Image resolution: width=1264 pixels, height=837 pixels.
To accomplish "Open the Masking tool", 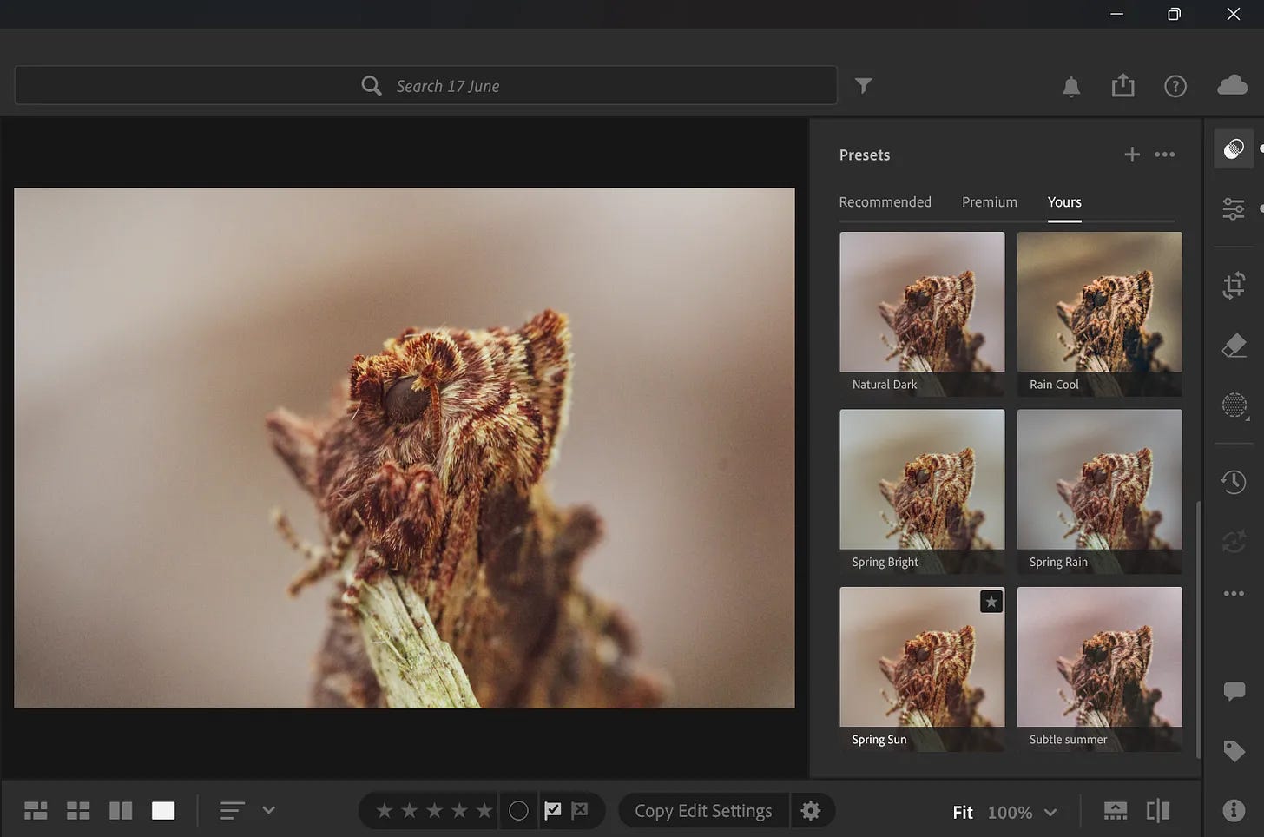I will pos(1233,405).
